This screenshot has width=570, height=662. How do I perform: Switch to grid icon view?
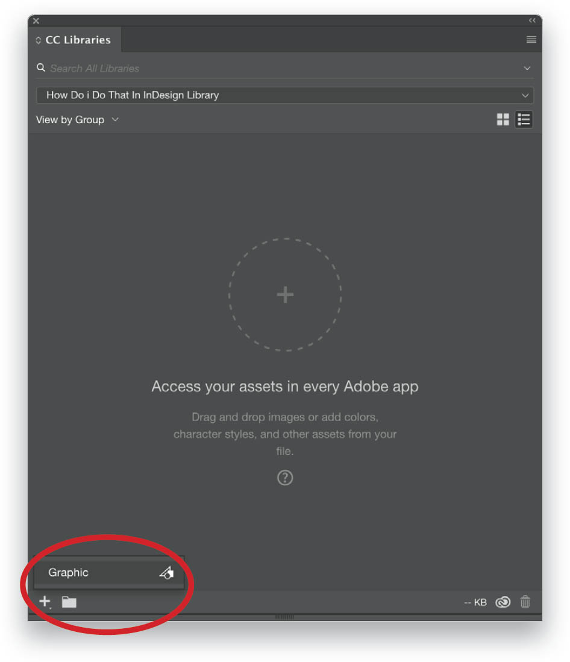503,119
